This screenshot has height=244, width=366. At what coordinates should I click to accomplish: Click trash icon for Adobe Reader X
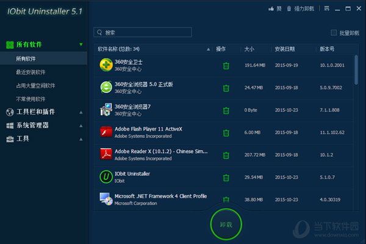pos(226,156)
